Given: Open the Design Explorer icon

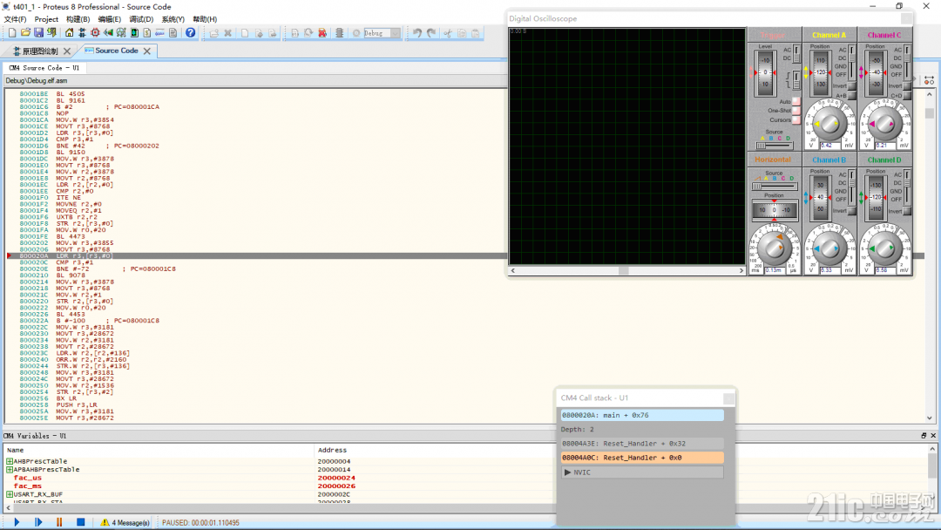Looking at the screenshot, I should coord(134,33).
